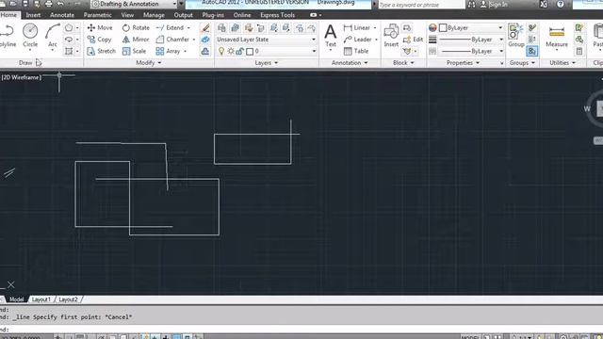The width and height of the screenshot is (603, 339).
Task: Open the Help question mark icon
Action: [561, 4]
